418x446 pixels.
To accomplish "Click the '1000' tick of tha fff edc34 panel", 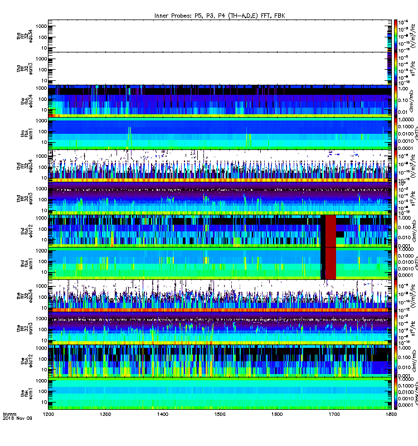I will (41, 26).
